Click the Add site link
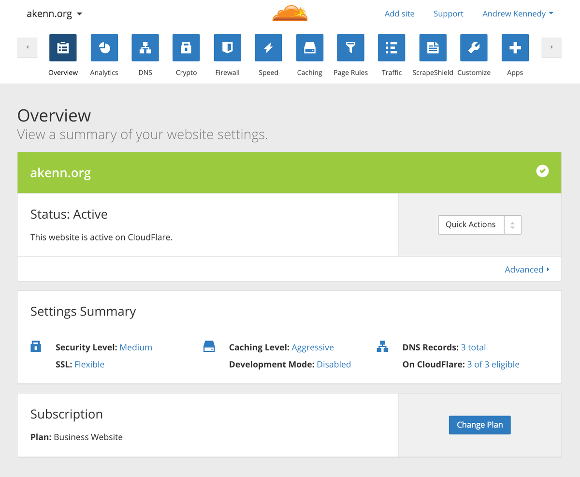This screenshot has height=477, width=580. pos(399,14)
